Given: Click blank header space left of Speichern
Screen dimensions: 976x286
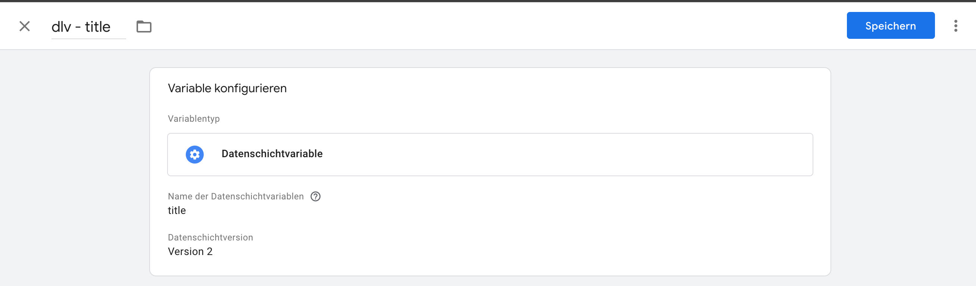Looking at the screenshot, I should tap(492, 26).
